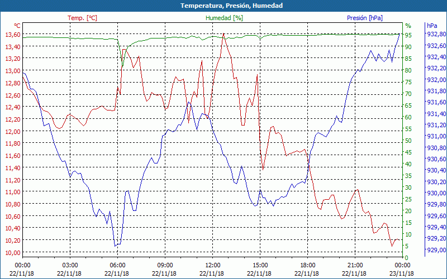Select the green 'Humedad [%]' legend label
Screen dimensions: 447x279
225,18
